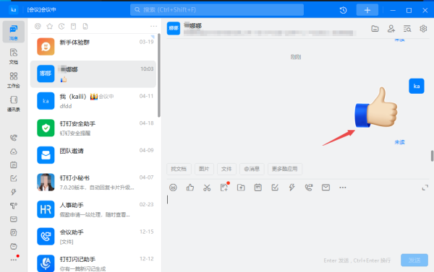The width and height of the screenshot is (434, 272).
Task: Open the 团队邀请 conversation
Action: [93, 155]
